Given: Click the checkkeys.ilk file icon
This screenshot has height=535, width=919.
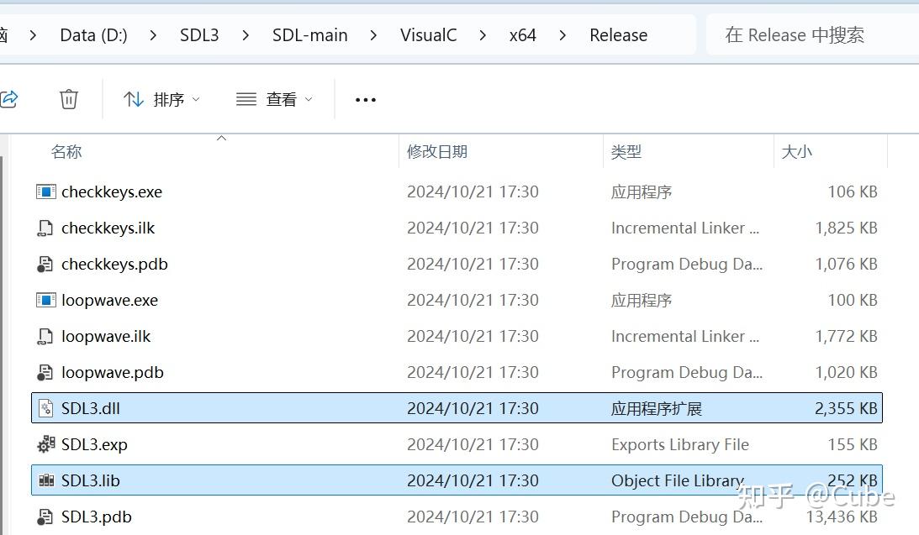Looking at the screenshot, I should pos(46,228).
